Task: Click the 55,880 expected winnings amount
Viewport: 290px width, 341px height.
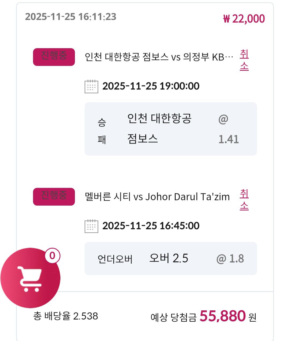Action: pyautogui.click(x=223, y=316)
